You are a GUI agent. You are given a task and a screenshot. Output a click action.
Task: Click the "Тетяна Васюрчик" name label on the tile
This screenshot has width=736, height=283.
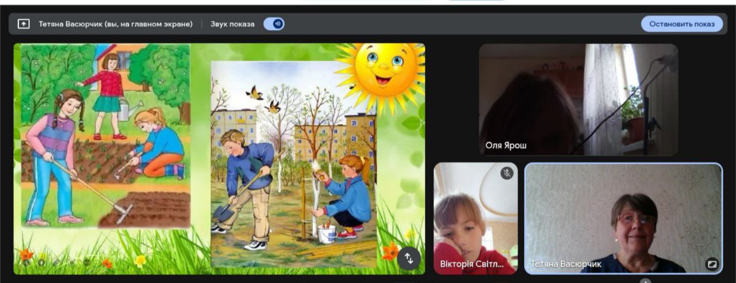pyautogui.click(x=566, y=264)
